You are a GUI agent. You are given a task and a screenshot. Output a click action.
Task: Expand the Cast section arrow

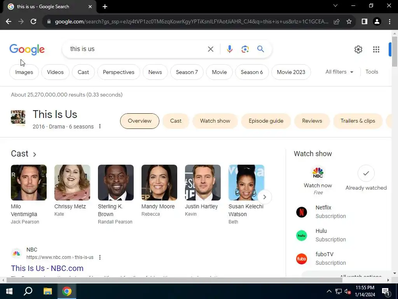point(35,154)
